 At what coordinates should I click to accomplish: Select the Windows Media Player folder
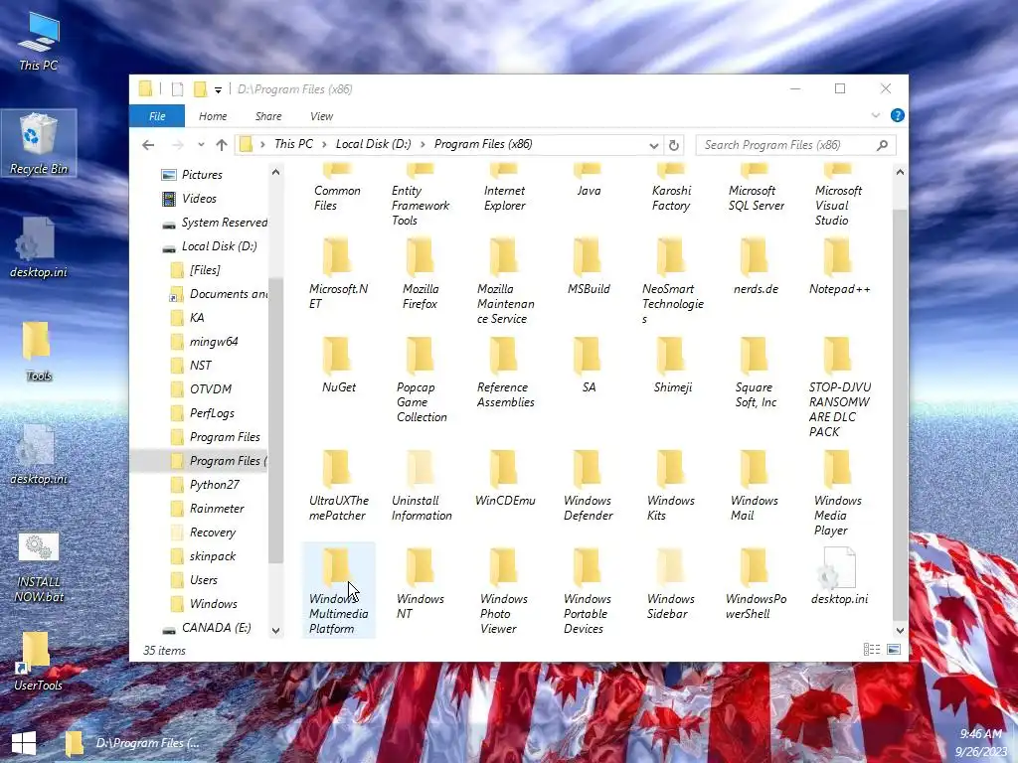(838, 493)
